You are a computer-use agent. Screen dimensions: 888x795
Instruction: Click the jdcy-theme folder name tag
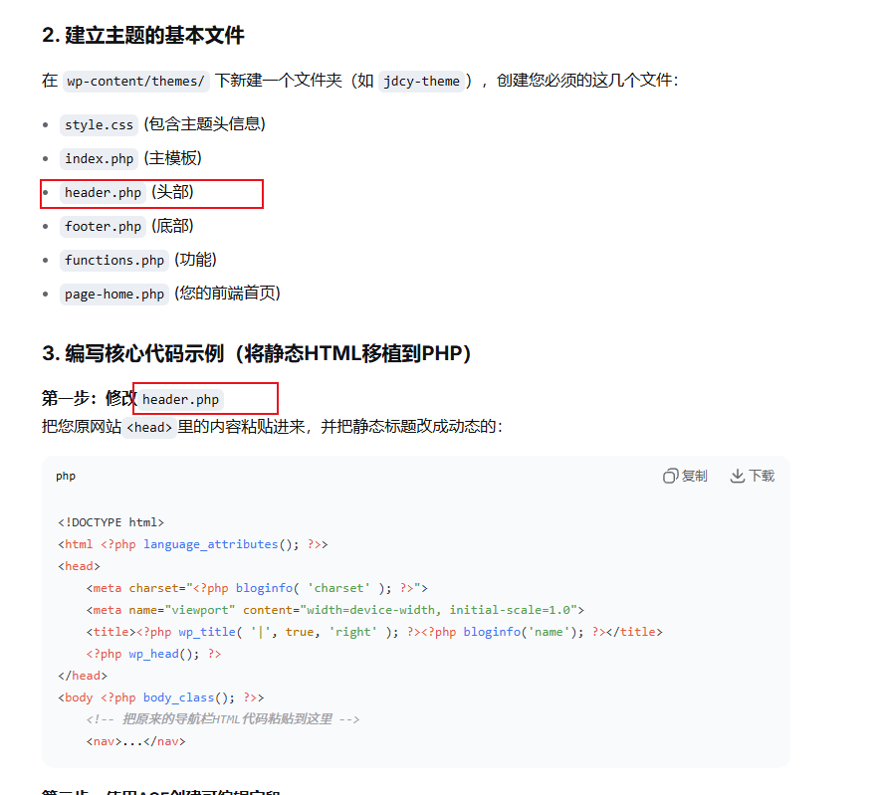coord(422,81)
